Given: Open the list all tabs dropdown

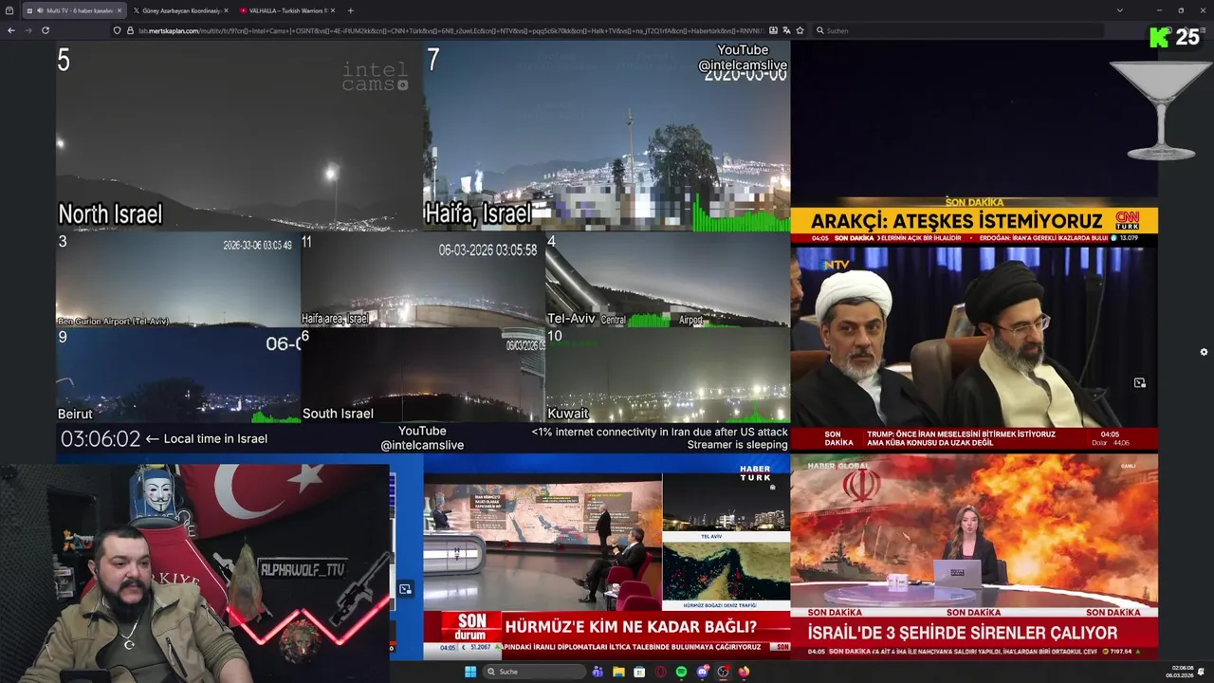Looking at the screenshot, I should (x=1119, y=10).
